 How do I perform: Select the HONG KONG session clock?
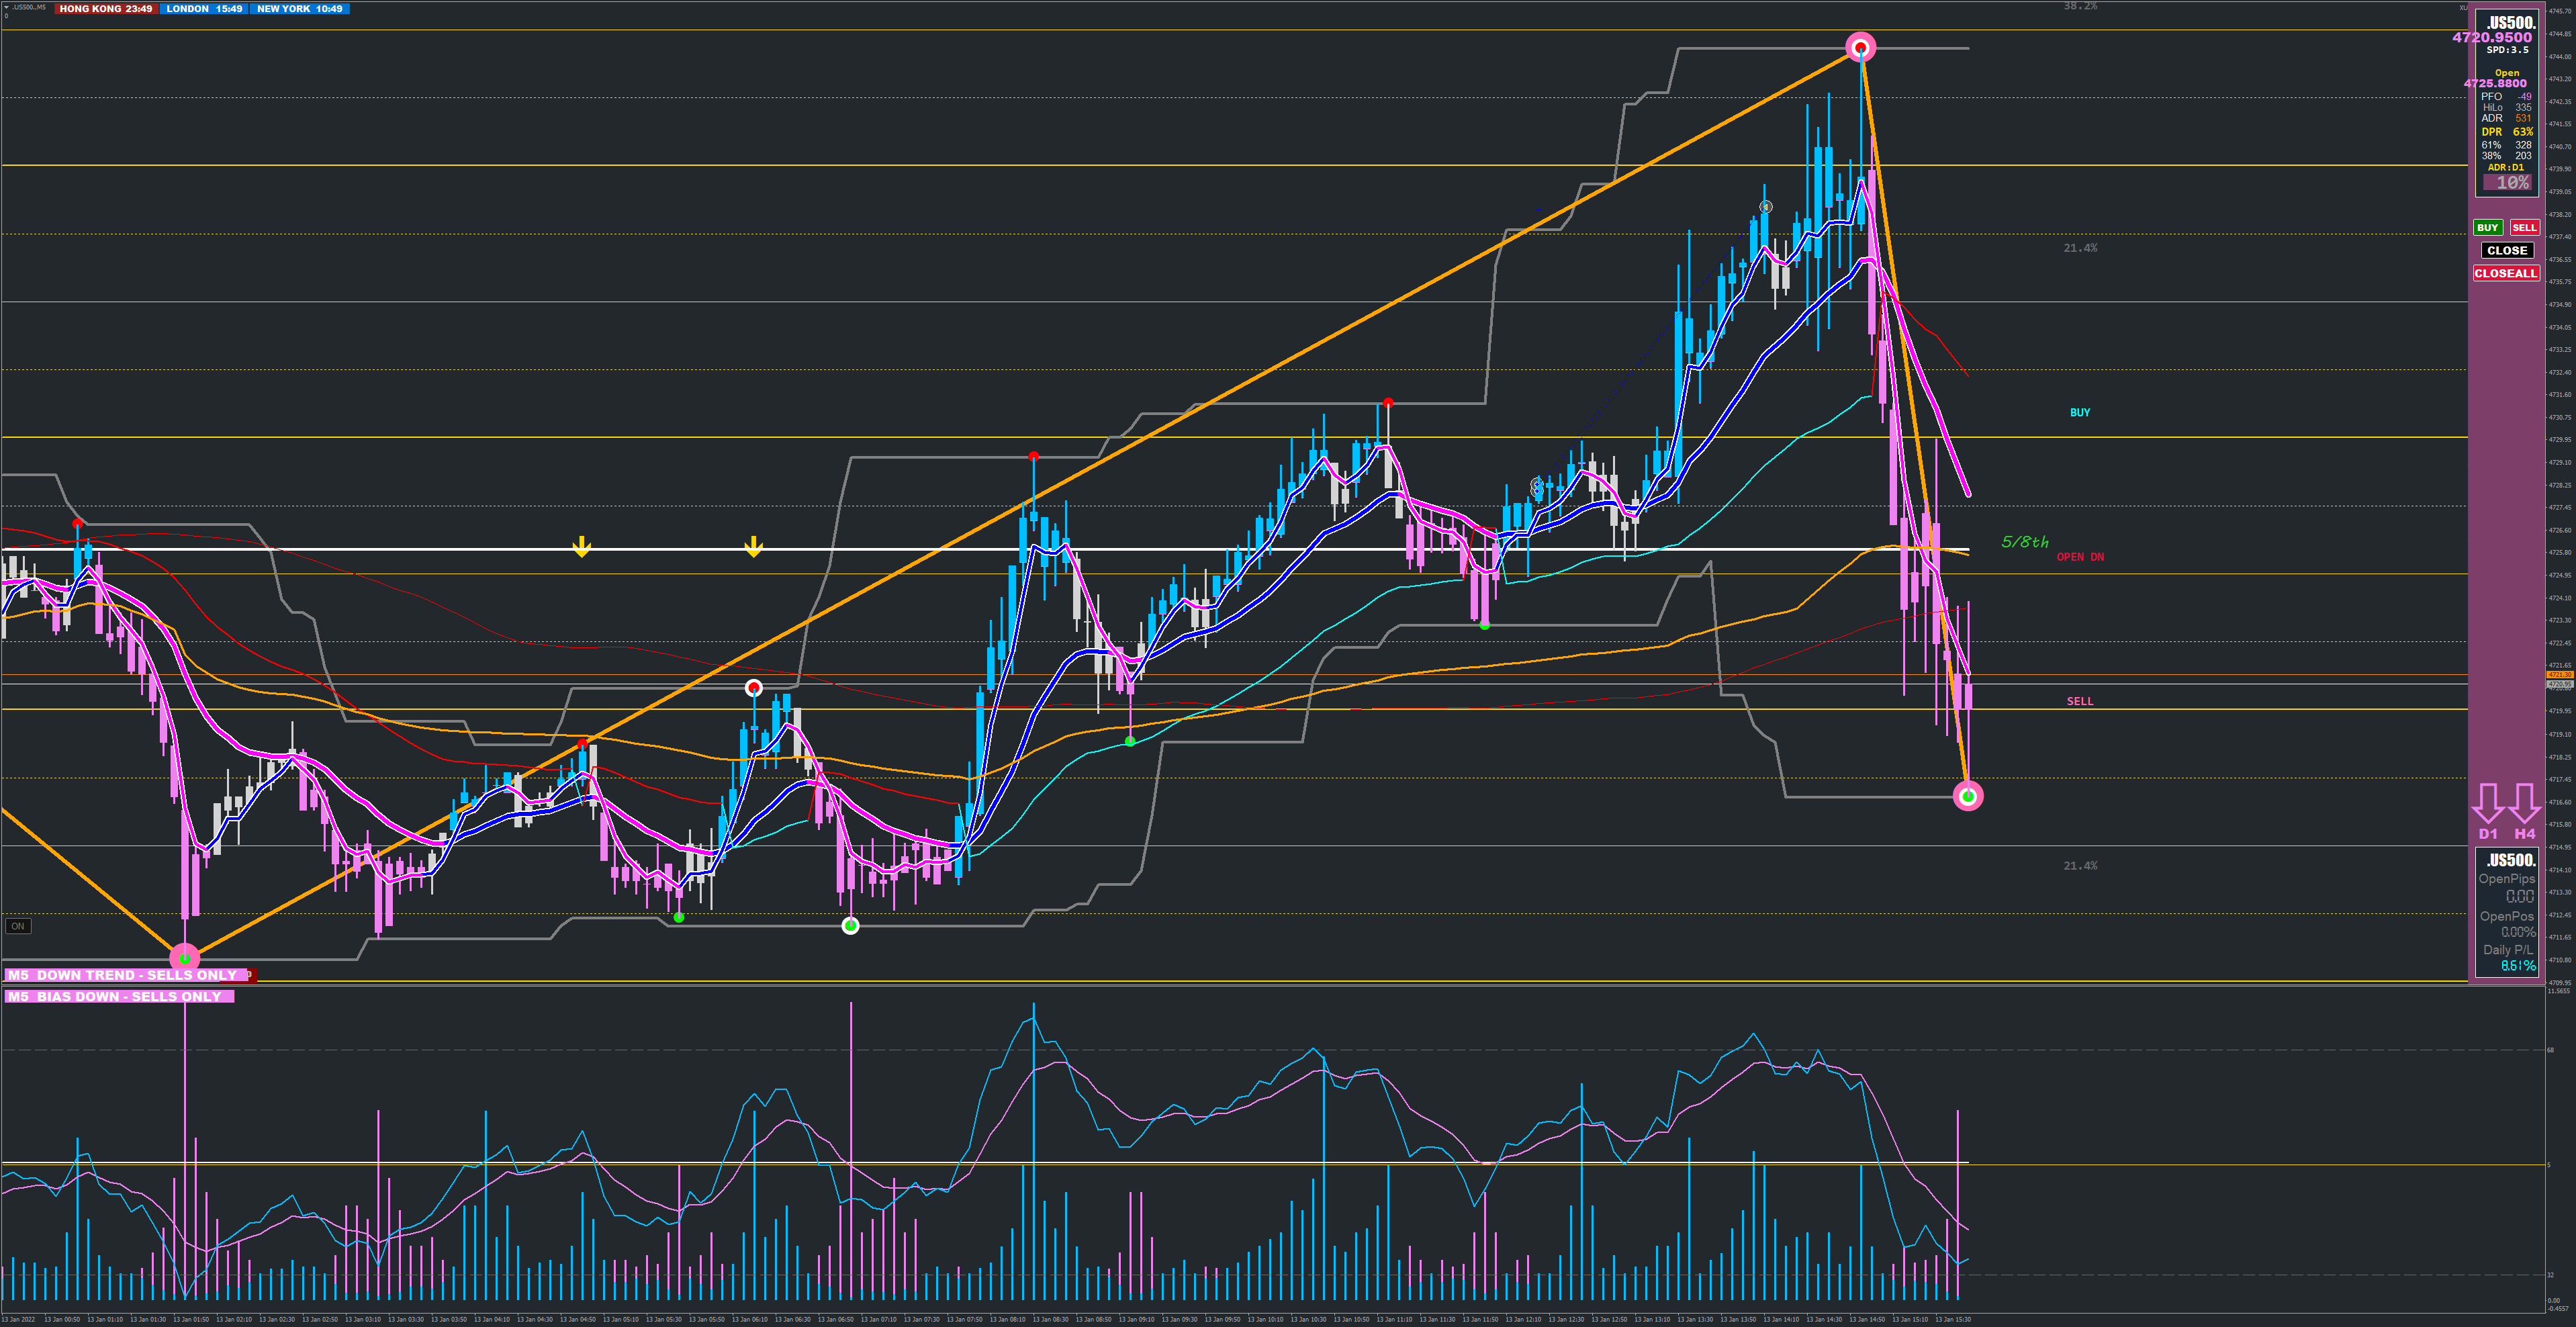coord(105,9)
